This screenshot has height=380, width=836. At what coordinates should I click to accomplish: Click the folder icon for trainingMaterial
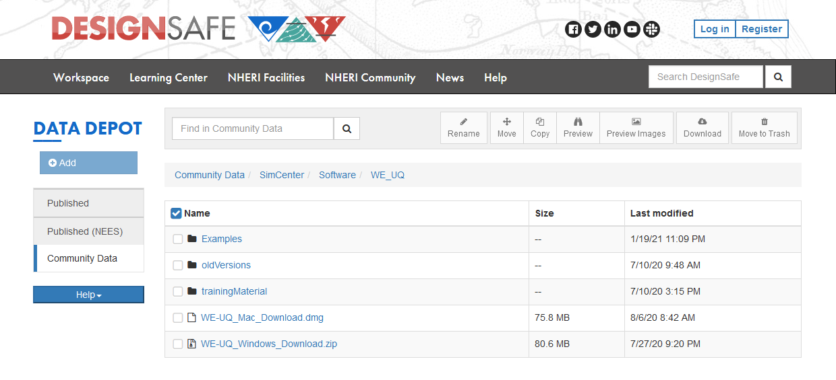pyautogui.click(x=192, y=291)
